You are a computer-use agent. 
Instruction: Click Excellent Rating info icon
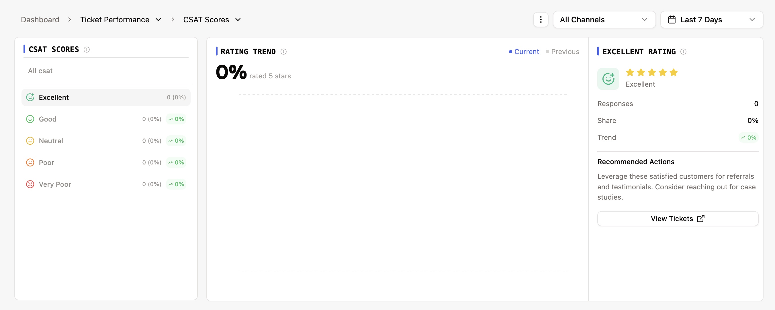tap(683, 51)
